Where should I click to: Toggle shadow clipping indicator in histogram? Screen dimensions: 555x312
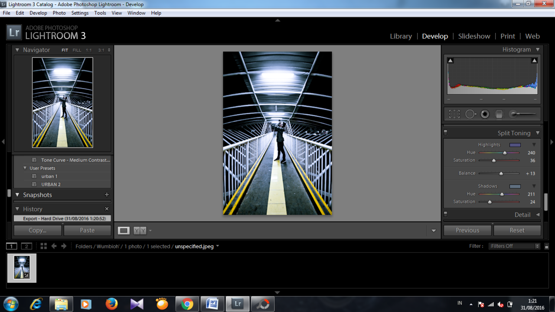[450, 60]
